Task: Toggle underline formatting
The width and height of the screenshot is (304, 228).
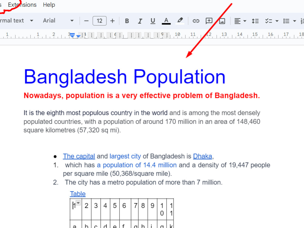Action: [x=153, y=21]
